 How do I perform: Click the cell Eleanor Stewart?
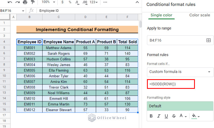coord(59,110)
